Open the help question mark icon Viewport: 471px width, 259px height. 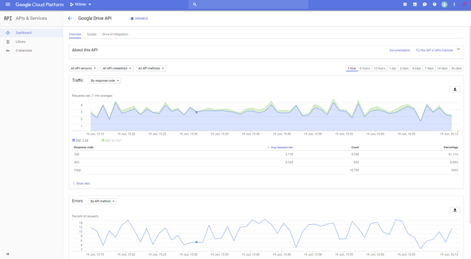tap(434, 5)
